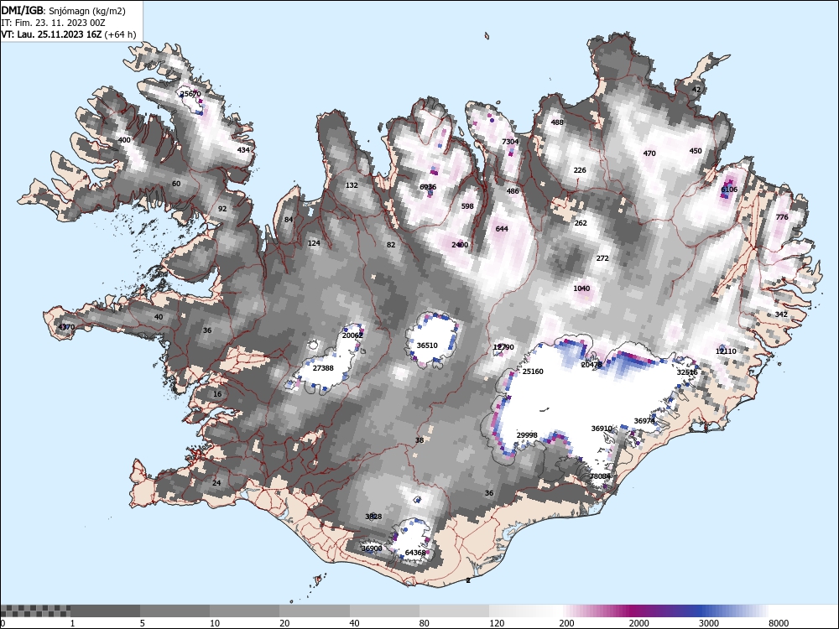Click the 434 value label
Screen dimensions: 839x629
[x=243, y=150]
